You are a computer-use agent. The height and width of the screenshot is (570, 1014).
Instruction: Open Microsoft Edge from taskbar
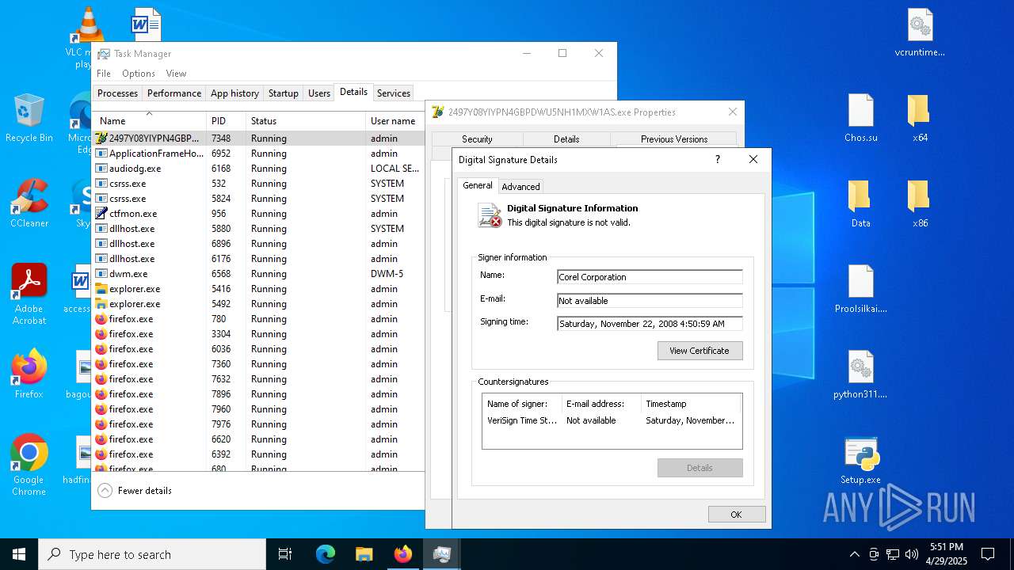326,554
